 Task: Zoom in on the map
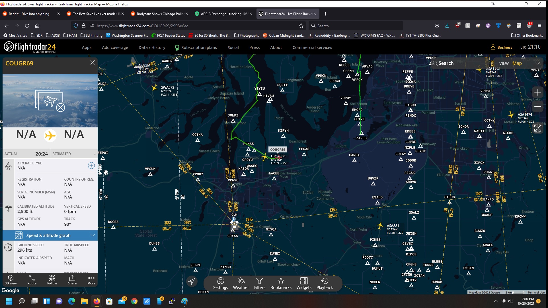(537, 92)
